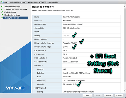Screen dimensions: 126x98
Task: Click the VMware logo
Action: (x=15, y=88)
